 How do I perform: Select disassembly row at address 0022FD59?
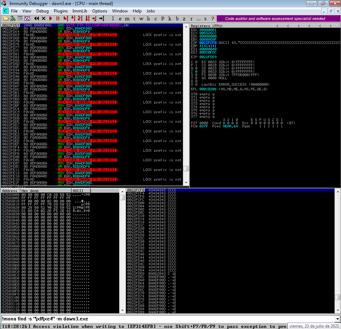[92, 25]
